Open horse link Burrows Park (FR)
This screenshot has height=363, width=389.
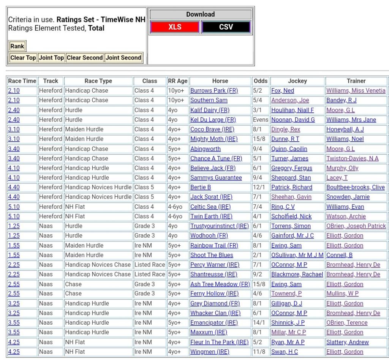[x=213, y=91]
